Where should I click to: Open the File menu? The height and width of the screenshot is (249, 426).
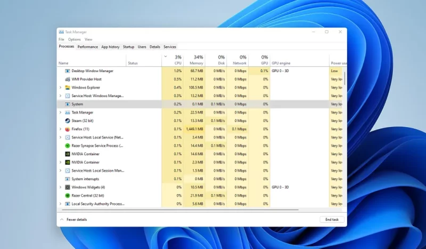pyautogui.click(x=61, y=39)
